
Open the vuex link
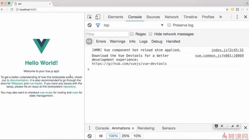75,93
